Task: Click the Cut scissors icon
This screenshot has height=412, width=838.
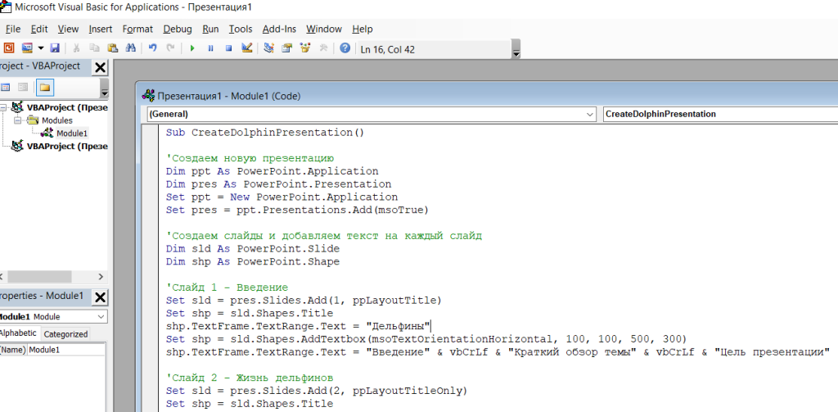Action: point(76,48)
